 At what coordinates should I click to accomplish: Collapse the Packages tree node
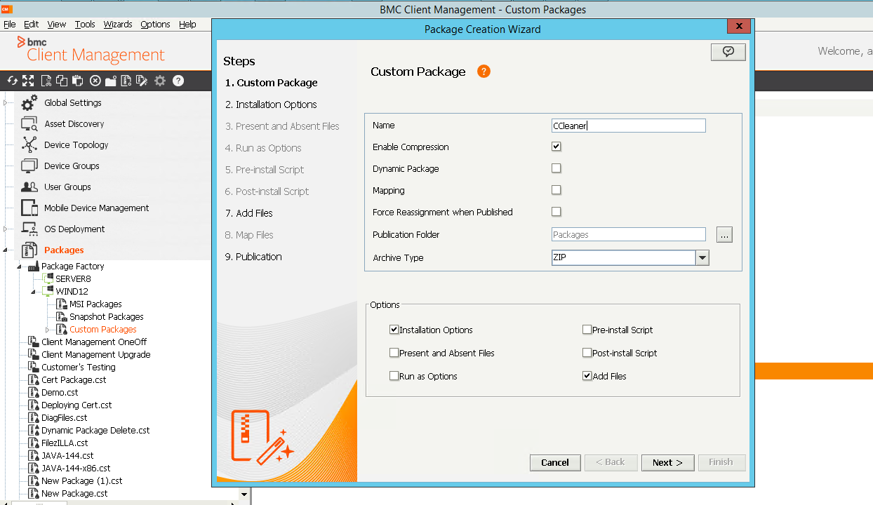[x=5, y=250]
